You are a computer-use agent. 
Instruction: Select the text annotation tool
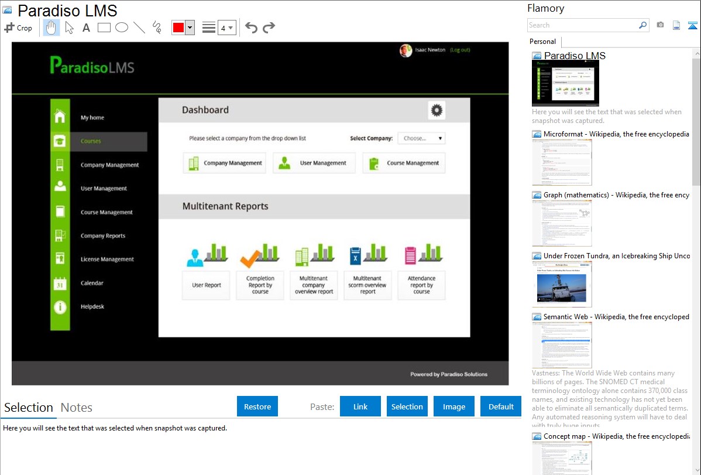coord(86,28)
